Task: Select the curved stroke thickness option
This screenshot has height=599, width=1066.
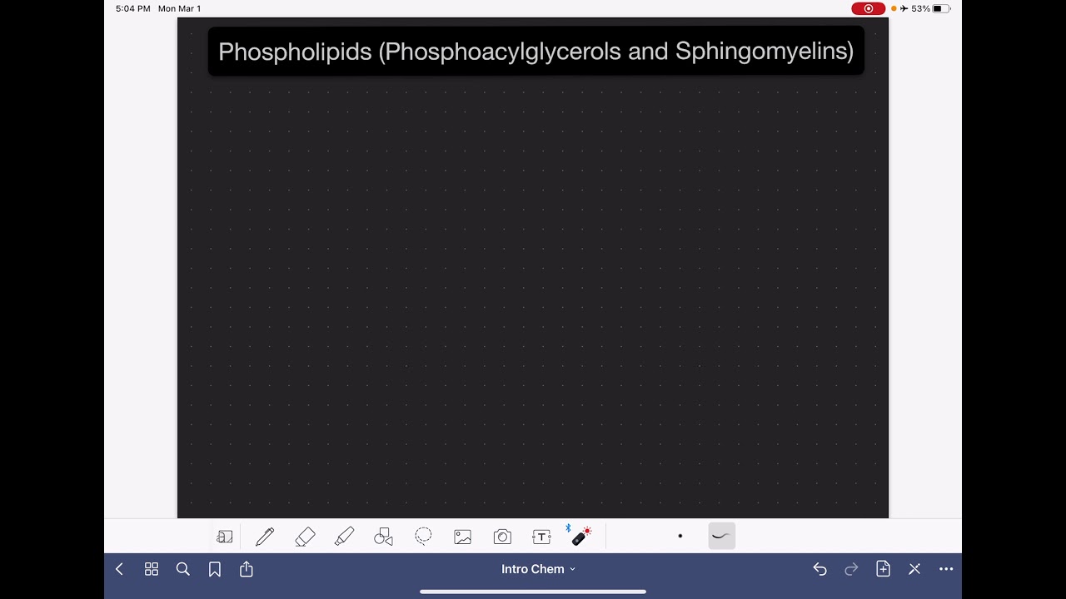Action: point(721,536)
